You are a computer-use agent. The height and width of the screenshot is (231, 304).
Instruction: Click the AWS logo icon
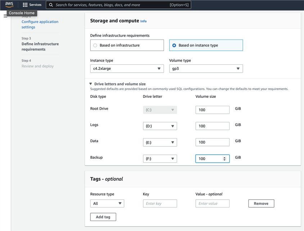click(9, 5)
